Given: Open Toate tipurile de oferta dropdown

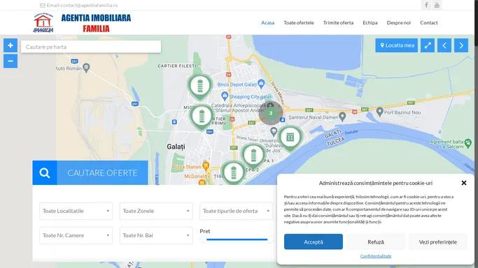Looking at the screenshot, I should (x=237, y=211).
